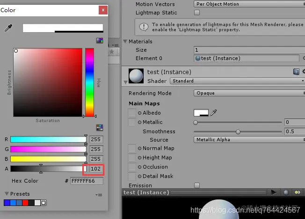The width and height of the screenshot is (305, 219).
Task: Adjust the A alpha channel slider
Action: (x=48, y=169)
